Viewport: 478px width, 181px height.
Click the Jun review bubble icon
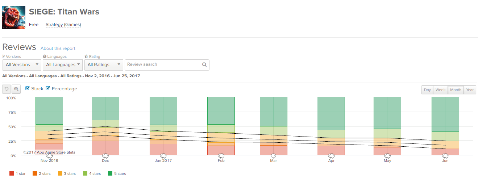[x=445, y=156]
